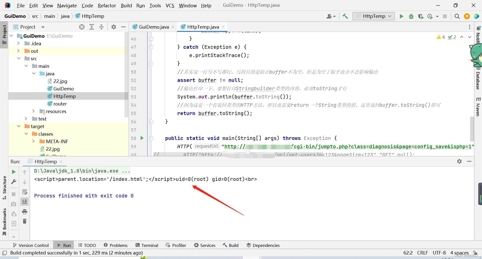482x259 pixels.
Task: Click the CRLF line separator in status bar
Action: coord(422,253)
